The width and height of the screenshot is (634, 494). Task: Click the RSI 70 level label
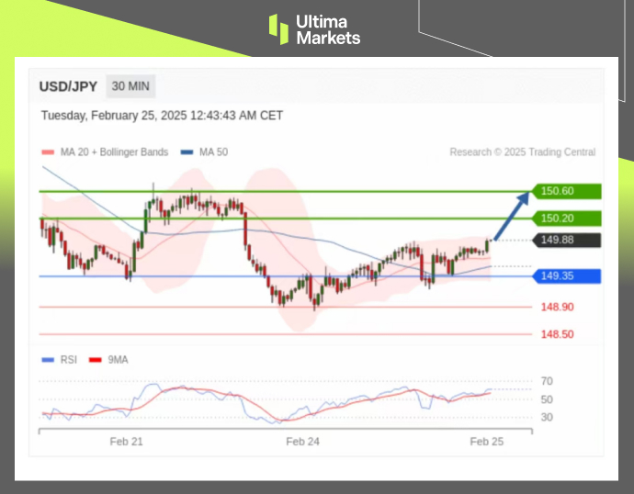pyautogui.click(x=546, y=381)
